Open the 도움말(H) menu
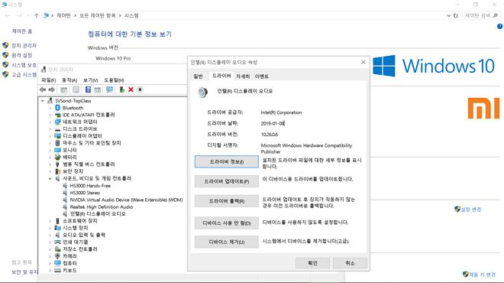The width and height of the screenshot is (504, 283). [114, 80]
